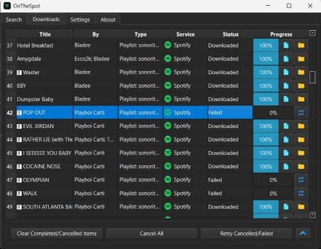Open folder icon for BBY row
This screenshot has width=321, height=249.
click(x=301, y=86)
